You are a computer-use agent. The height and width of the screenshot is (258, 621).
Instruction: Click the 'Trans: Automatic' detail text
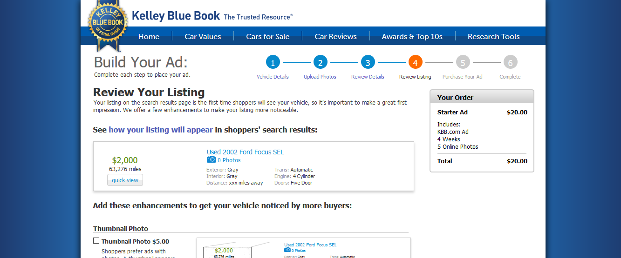click(x=293, y=170)
